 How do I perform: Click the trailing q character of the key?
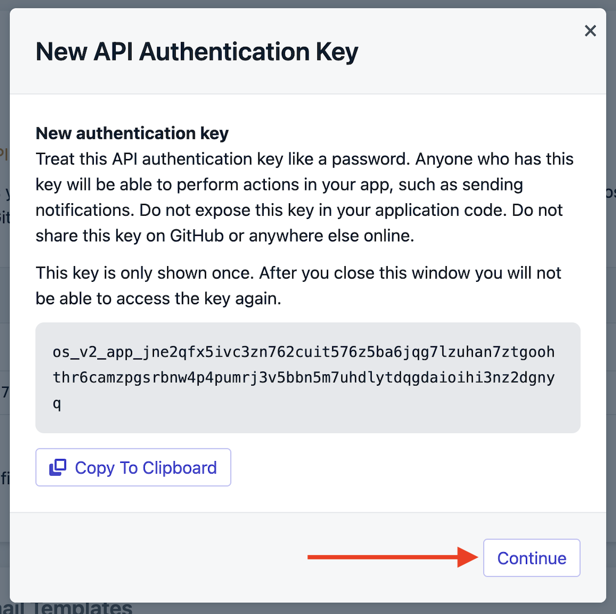tap(57, 404)
